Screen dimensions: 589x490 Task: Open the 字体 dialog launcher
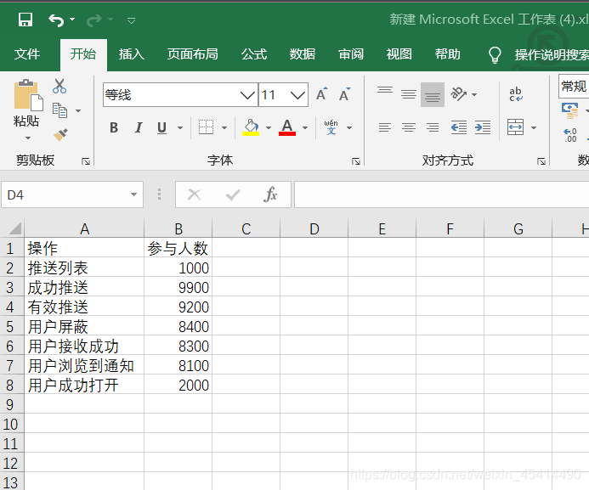click(356, 161)
